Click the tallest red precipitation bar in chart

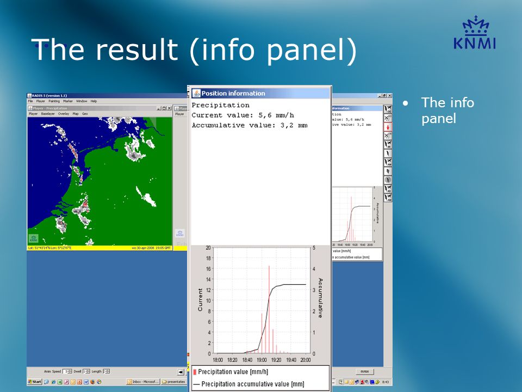(269, 309)
